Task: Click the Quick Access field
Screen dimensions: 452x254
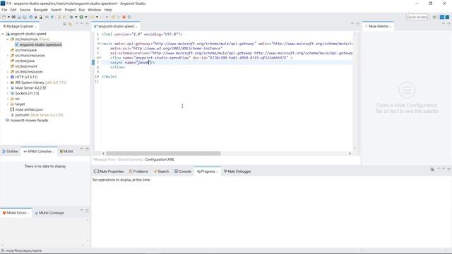Action: pyautogui.click(x=417, y=17)
